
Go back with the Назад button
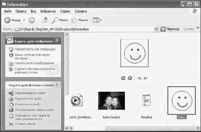(13, 20)
